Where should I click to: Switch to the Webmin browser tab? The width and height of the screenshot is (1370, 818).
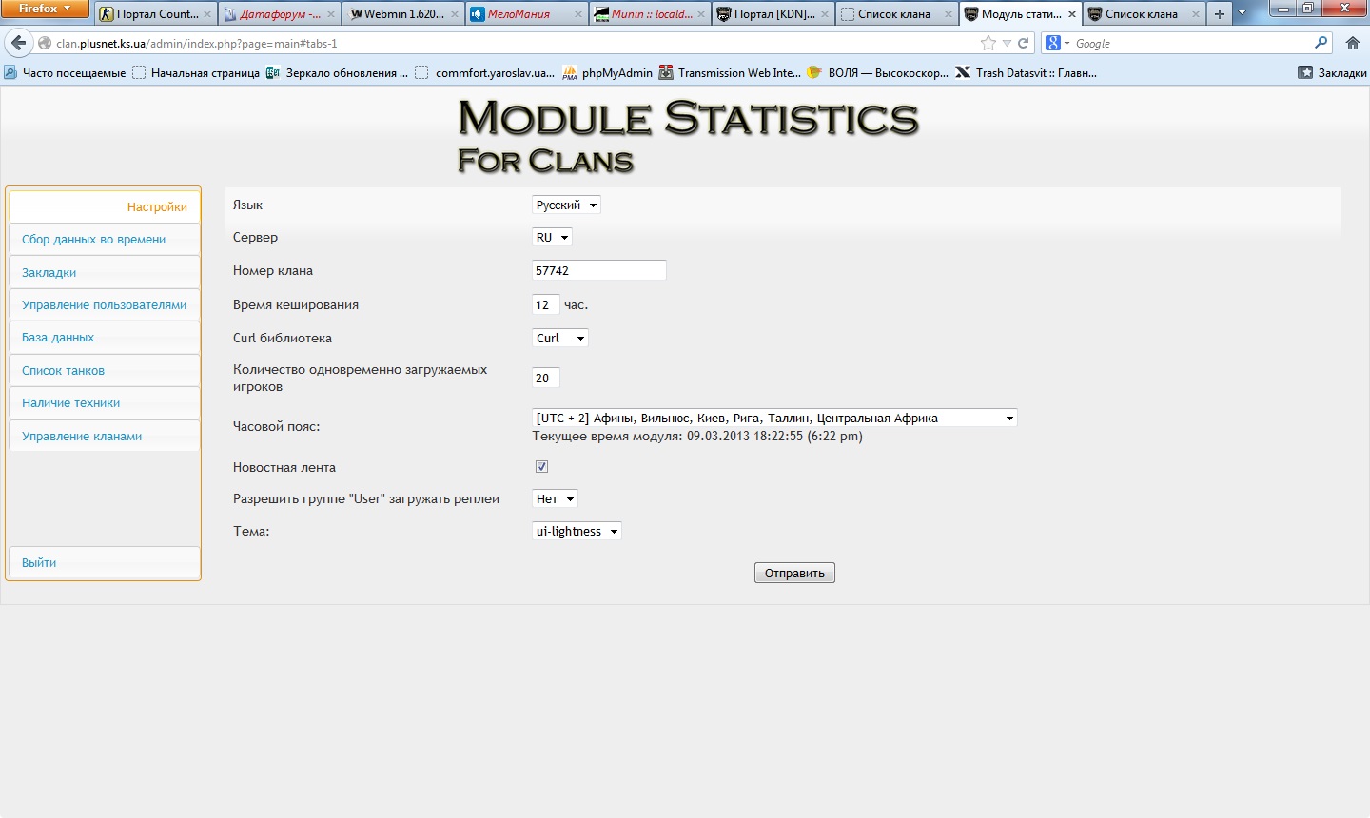400,14
